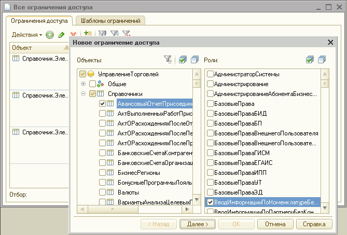Click the first Справочник.Эле.. row icon in background list

click(x=16, y=59)
